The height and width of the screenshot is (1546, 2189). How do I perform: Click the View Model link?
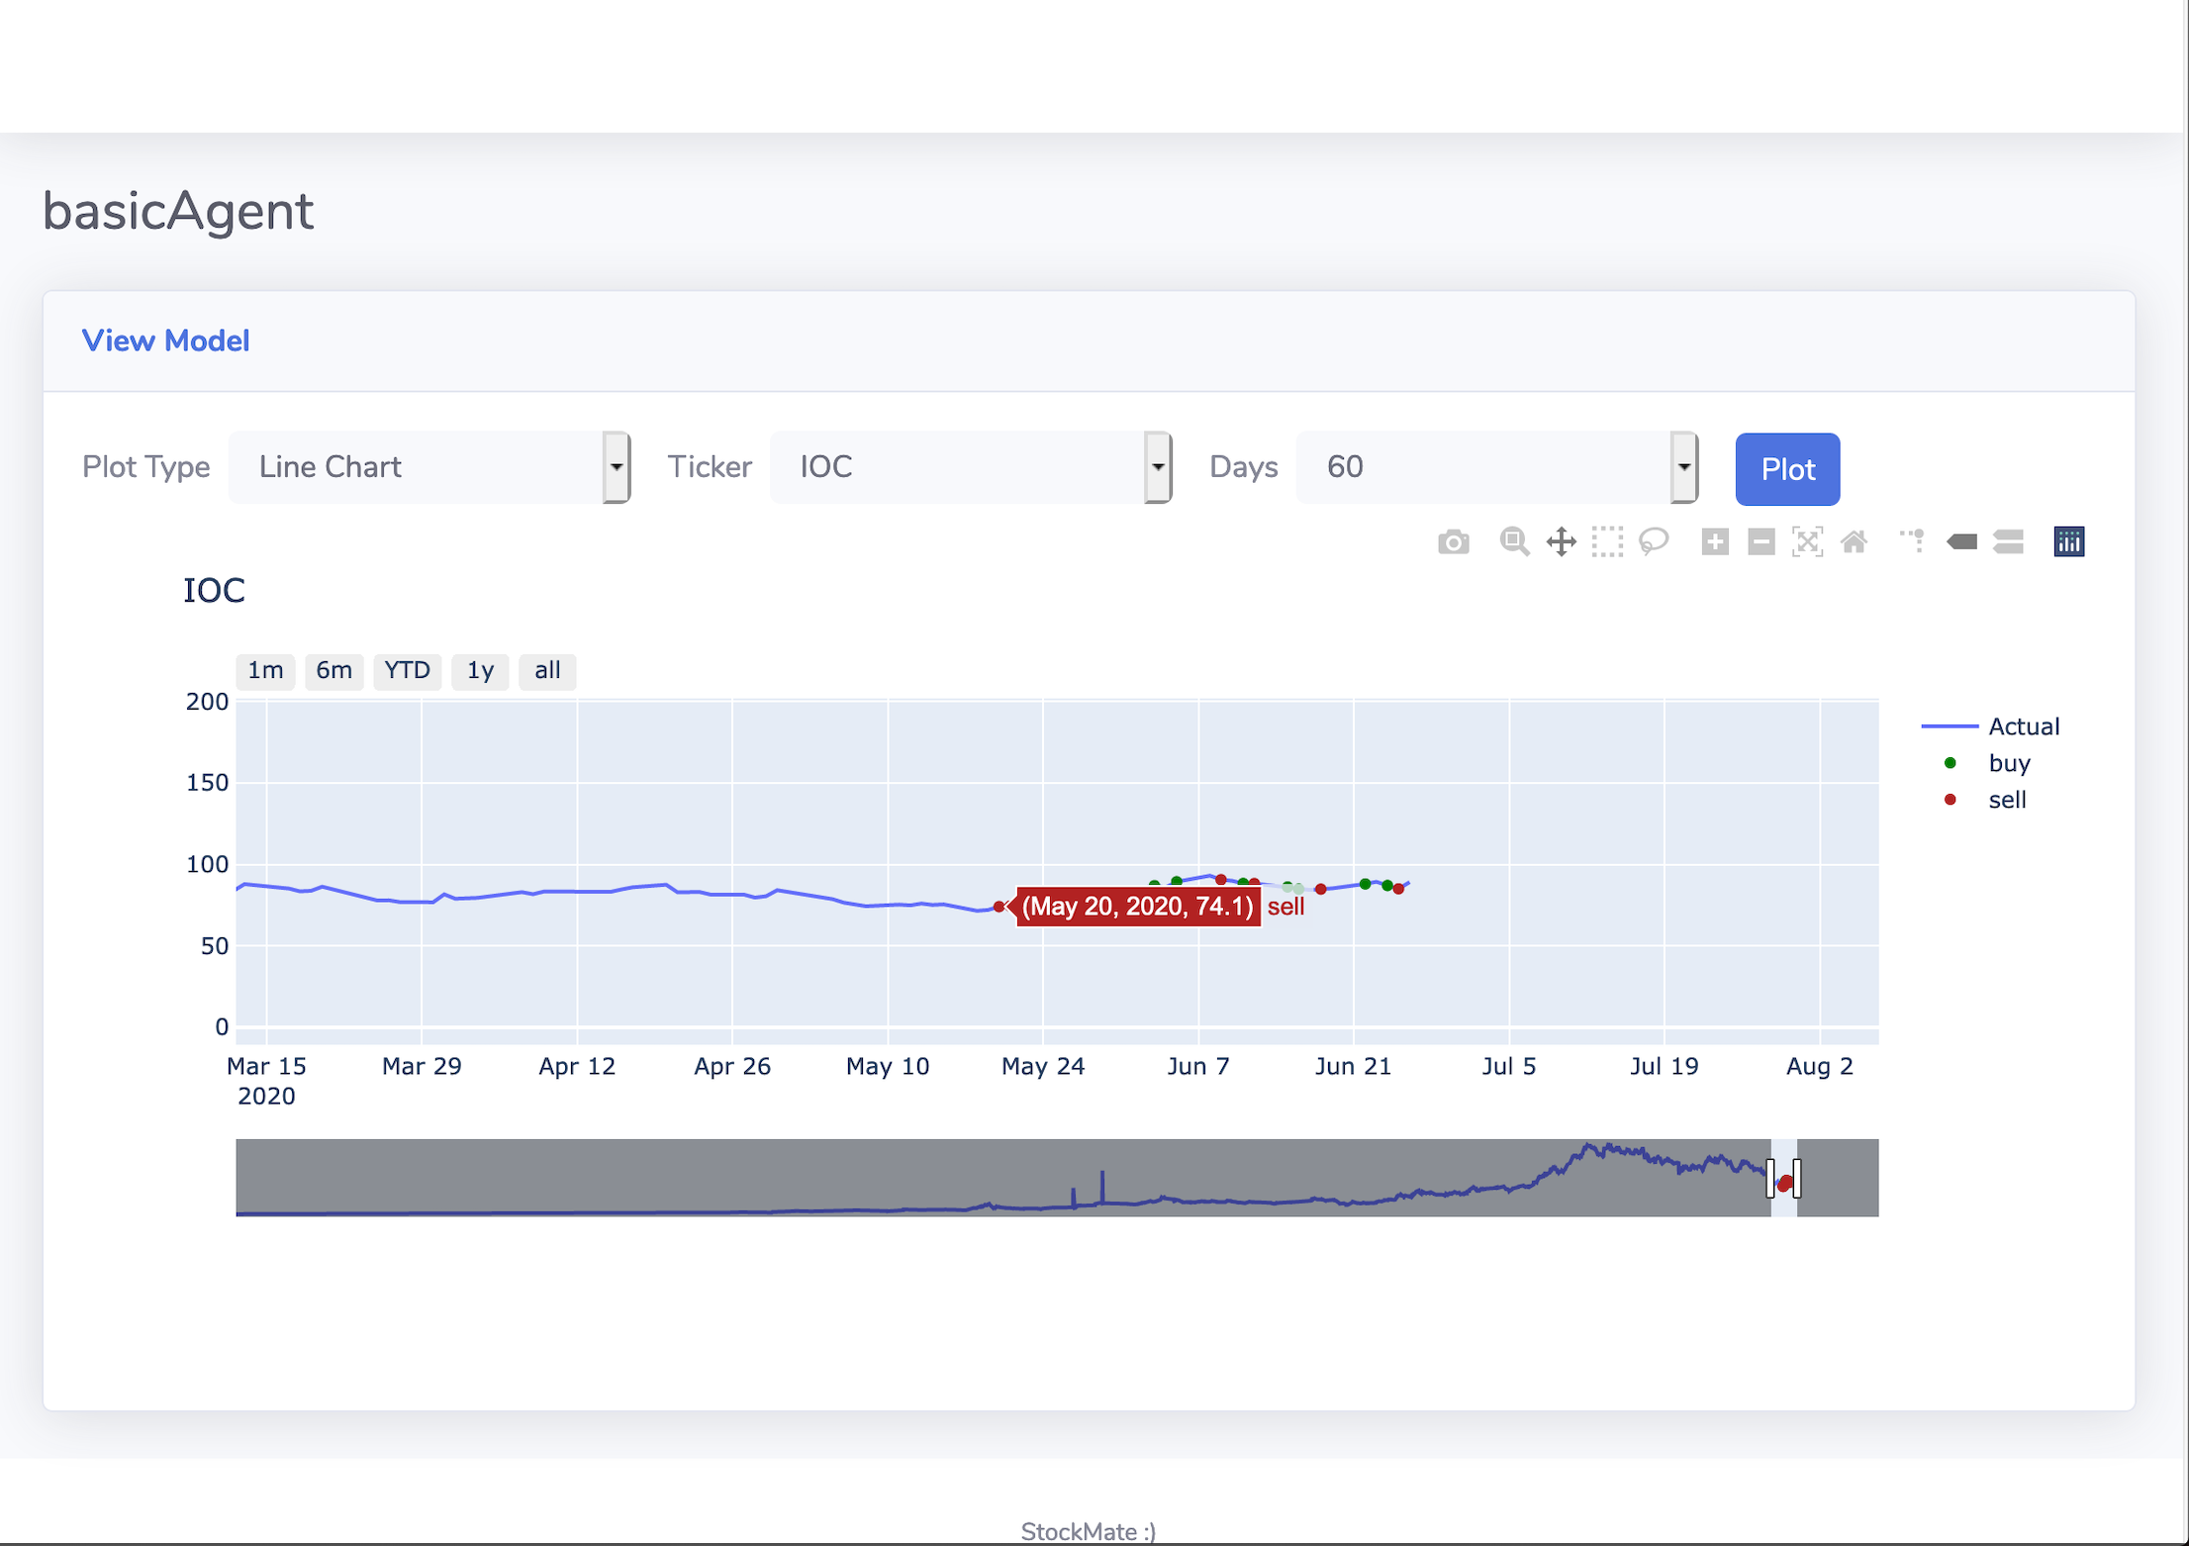[x=165, y=341]
